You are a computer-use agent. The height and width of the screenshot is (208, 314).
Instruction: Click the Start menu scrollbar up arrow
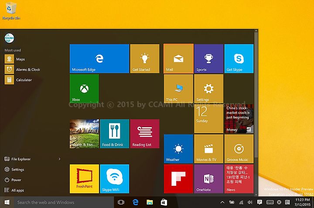click(x=256, y=31)
